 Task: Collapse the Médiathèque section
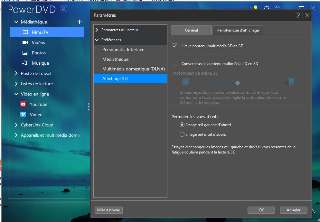point(16,22)
